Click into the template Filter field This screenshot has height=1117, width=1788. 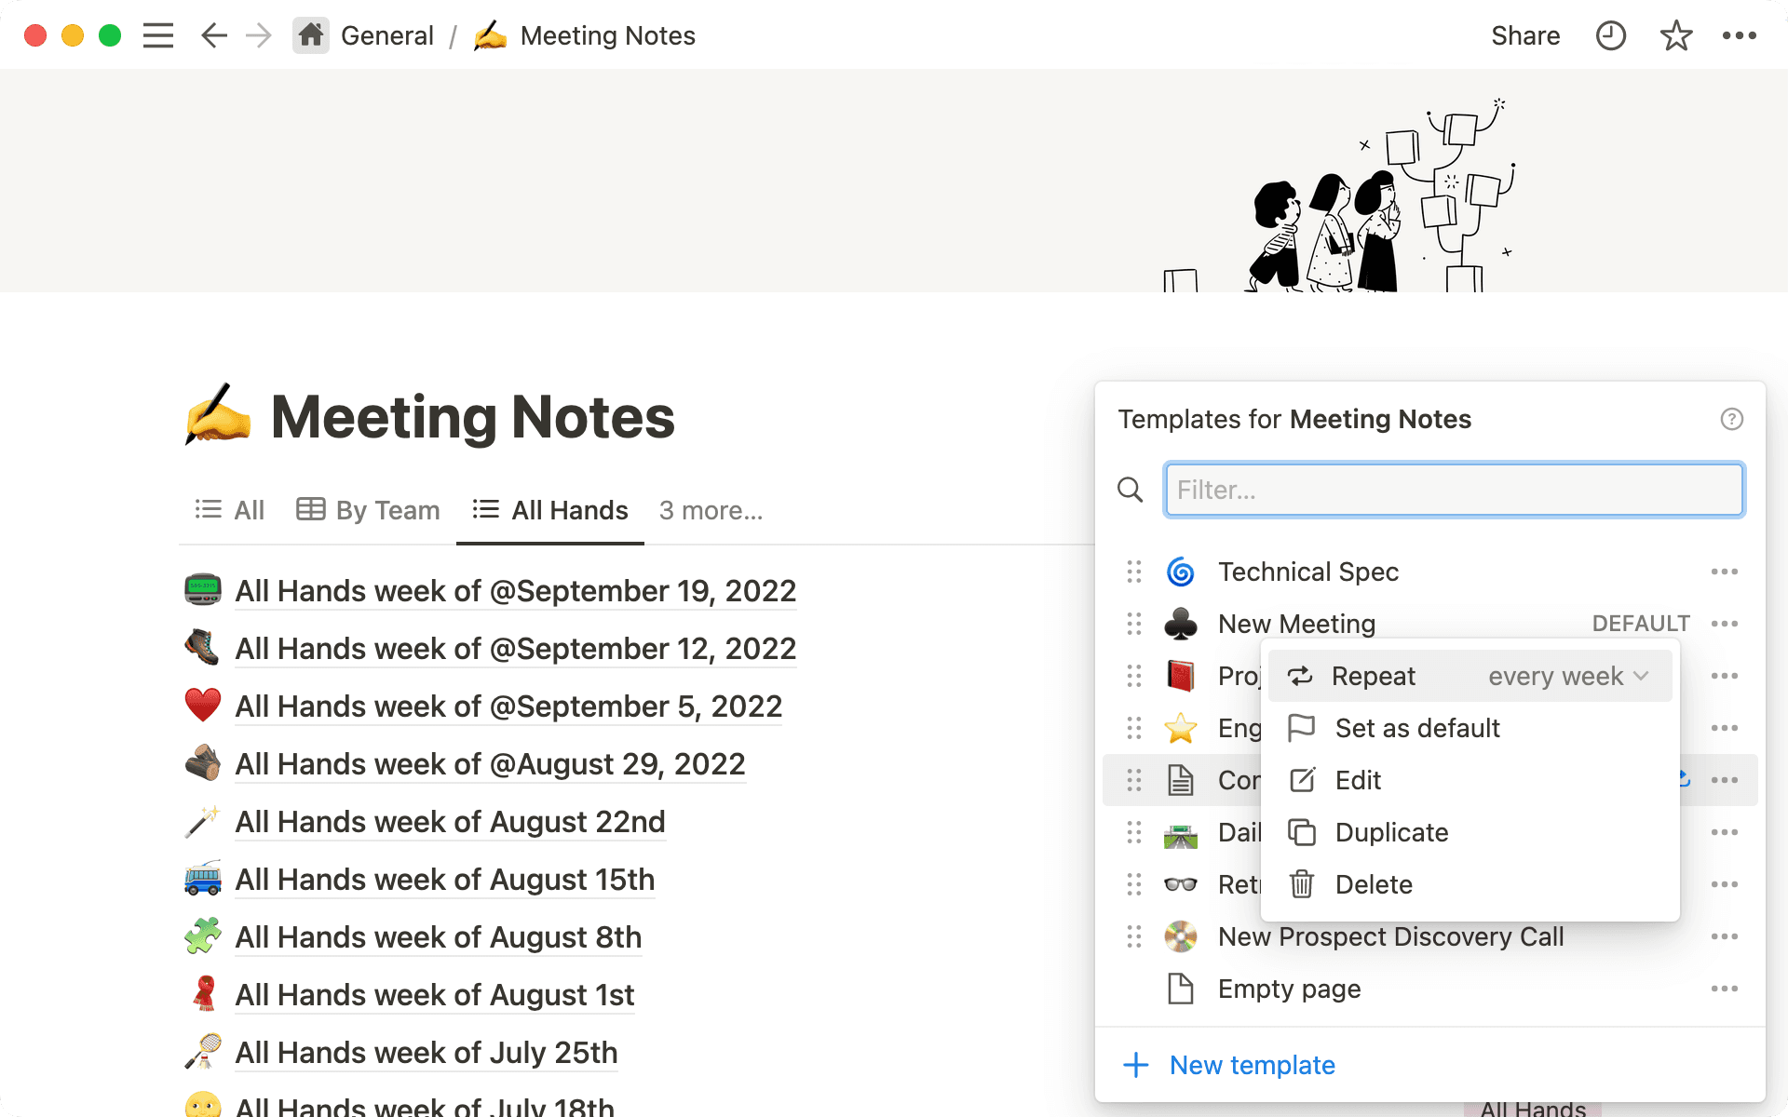[1454, 490]
